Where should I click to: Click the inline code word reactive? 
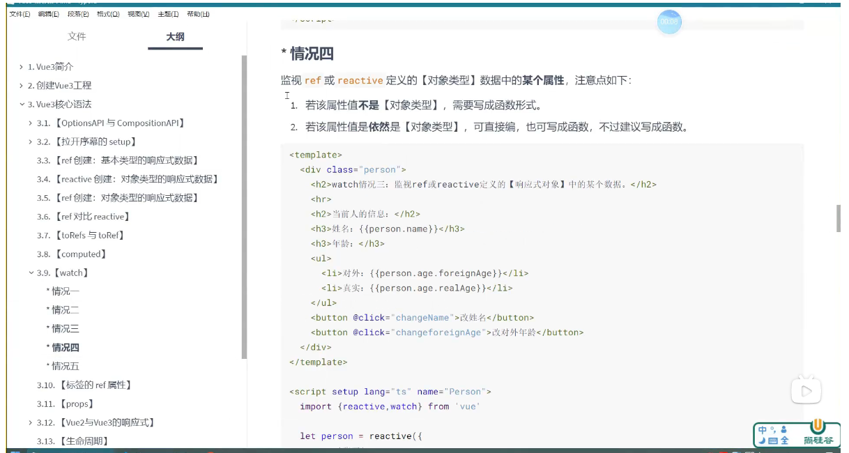pyautogui.click(x=360, y=81)
